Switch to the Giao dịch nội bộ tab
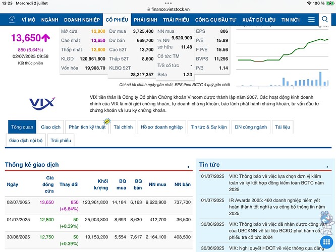Image resolution: width=336 pixels, height=252 pixels. 26,141
